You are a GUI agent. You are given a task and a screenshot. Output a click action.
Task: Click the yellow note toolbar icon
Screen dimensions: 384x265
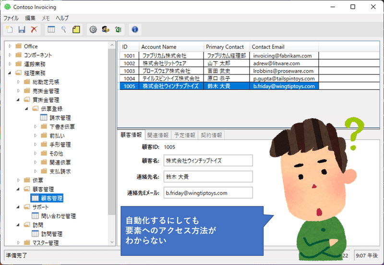tap(76, 29)
